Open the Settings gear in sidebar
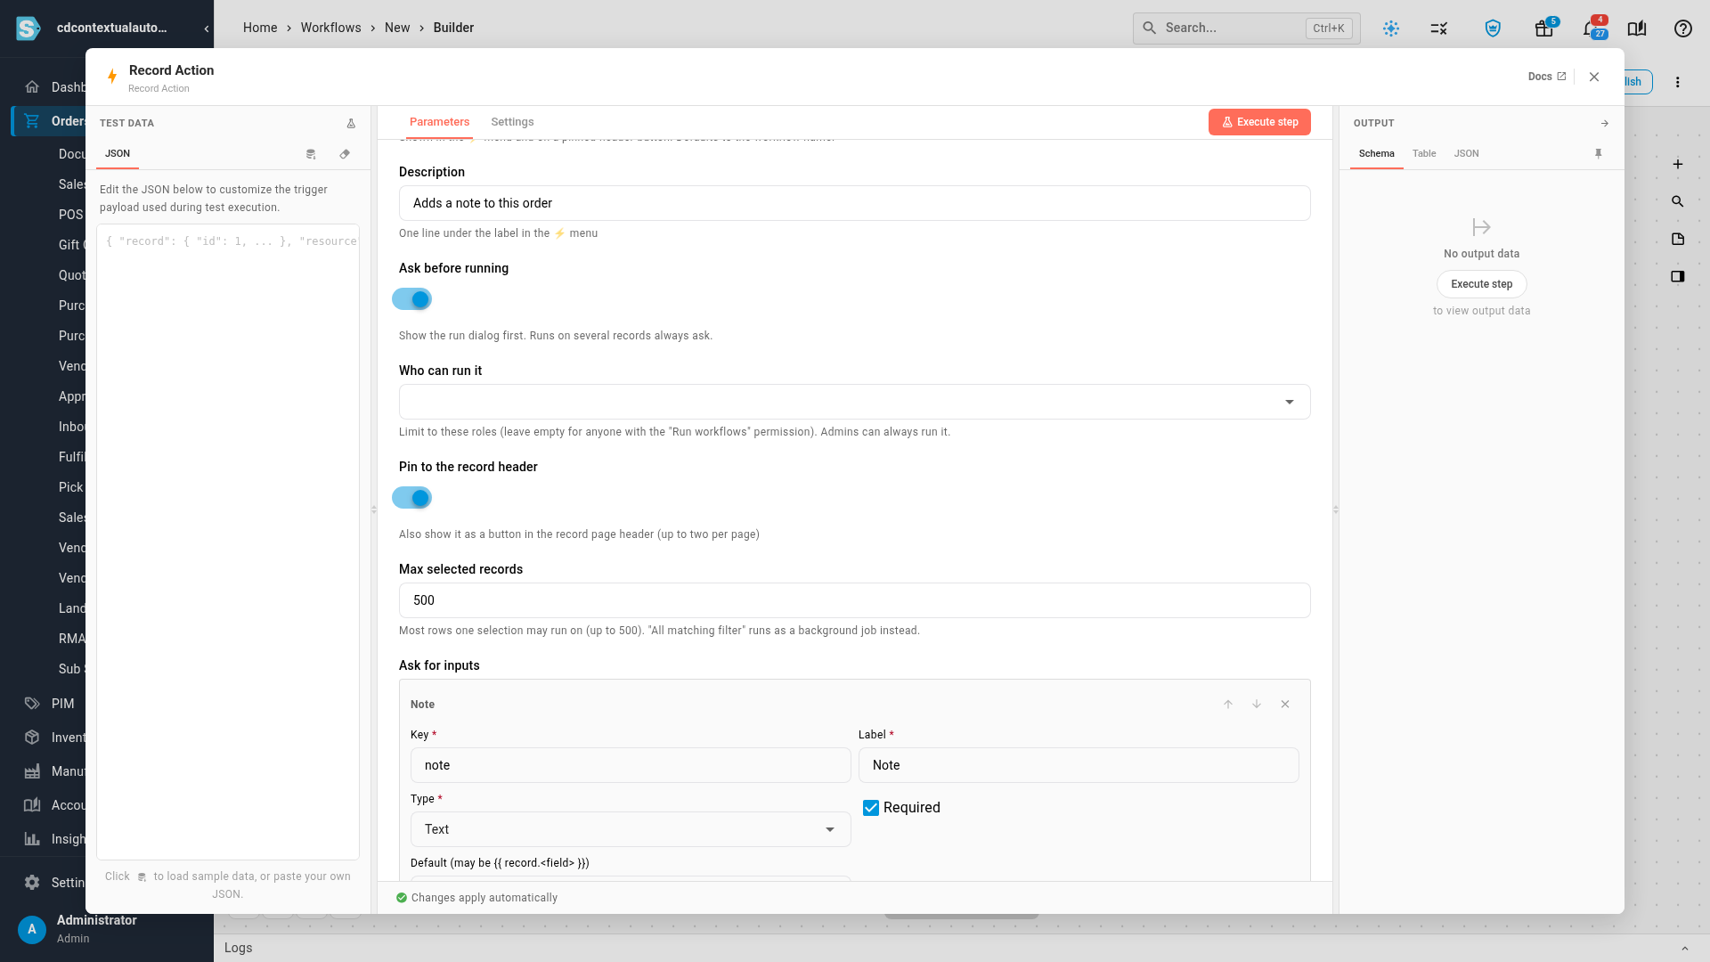 tap(32, 883)
